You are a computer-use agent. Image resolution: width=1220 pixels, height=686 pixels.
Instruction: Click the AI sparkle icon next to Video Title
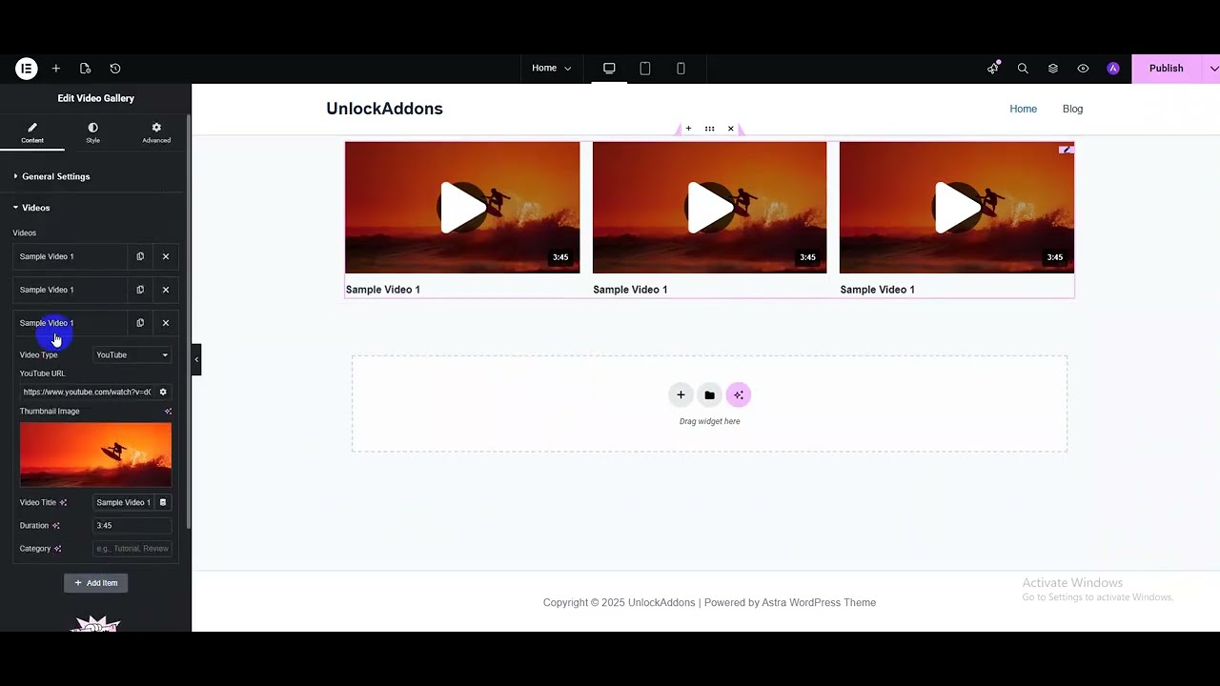pos(63,502)
